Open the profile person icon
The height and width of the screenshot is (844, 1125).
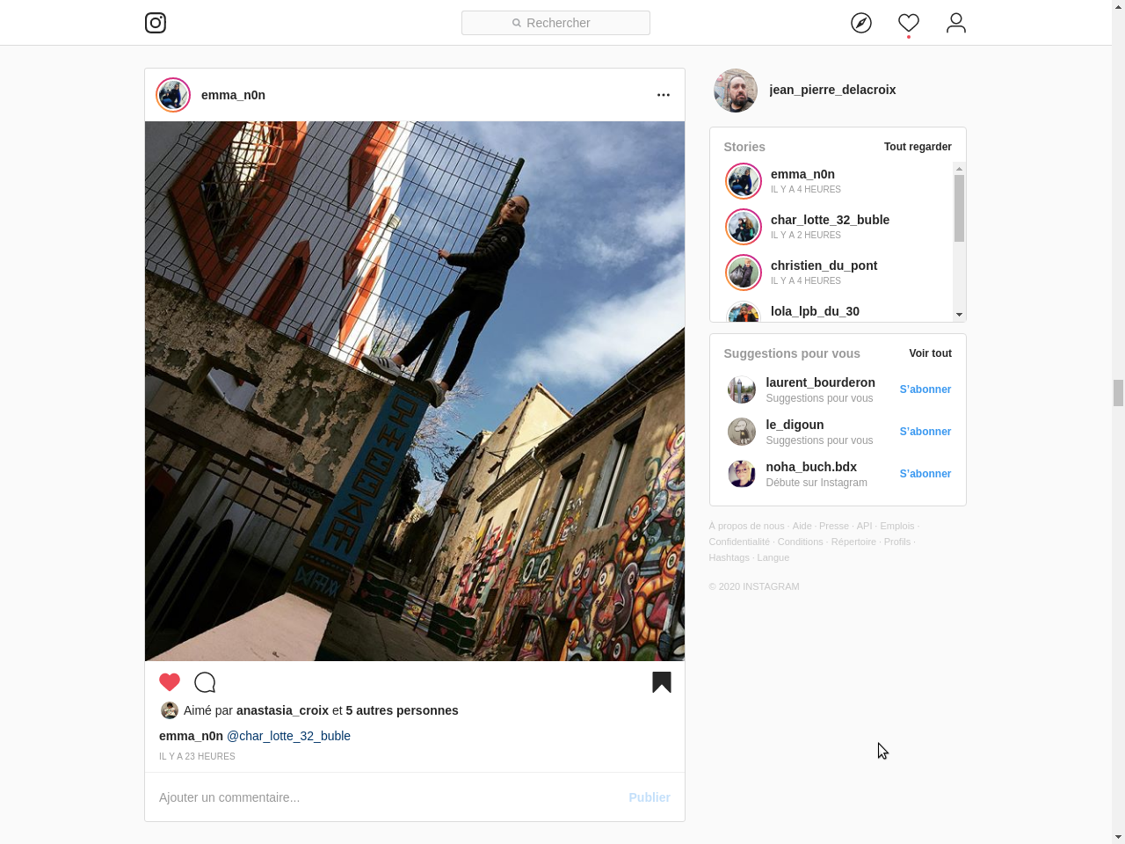956,23
